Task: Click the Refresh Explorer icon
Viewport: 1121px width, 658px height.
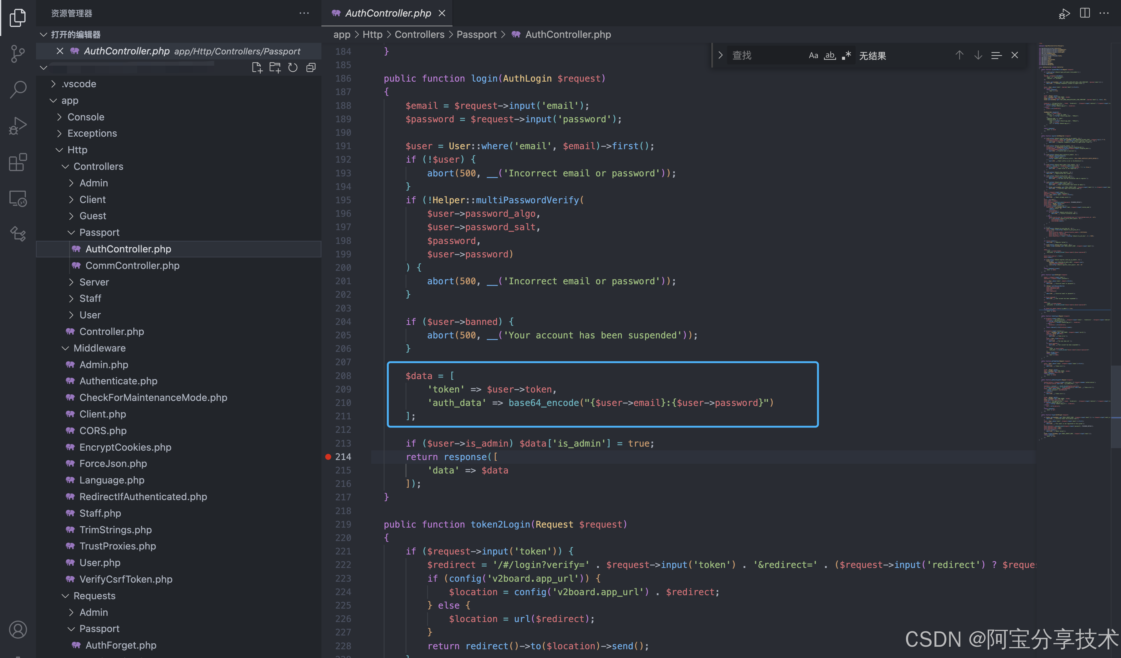Action: point(293,68)
